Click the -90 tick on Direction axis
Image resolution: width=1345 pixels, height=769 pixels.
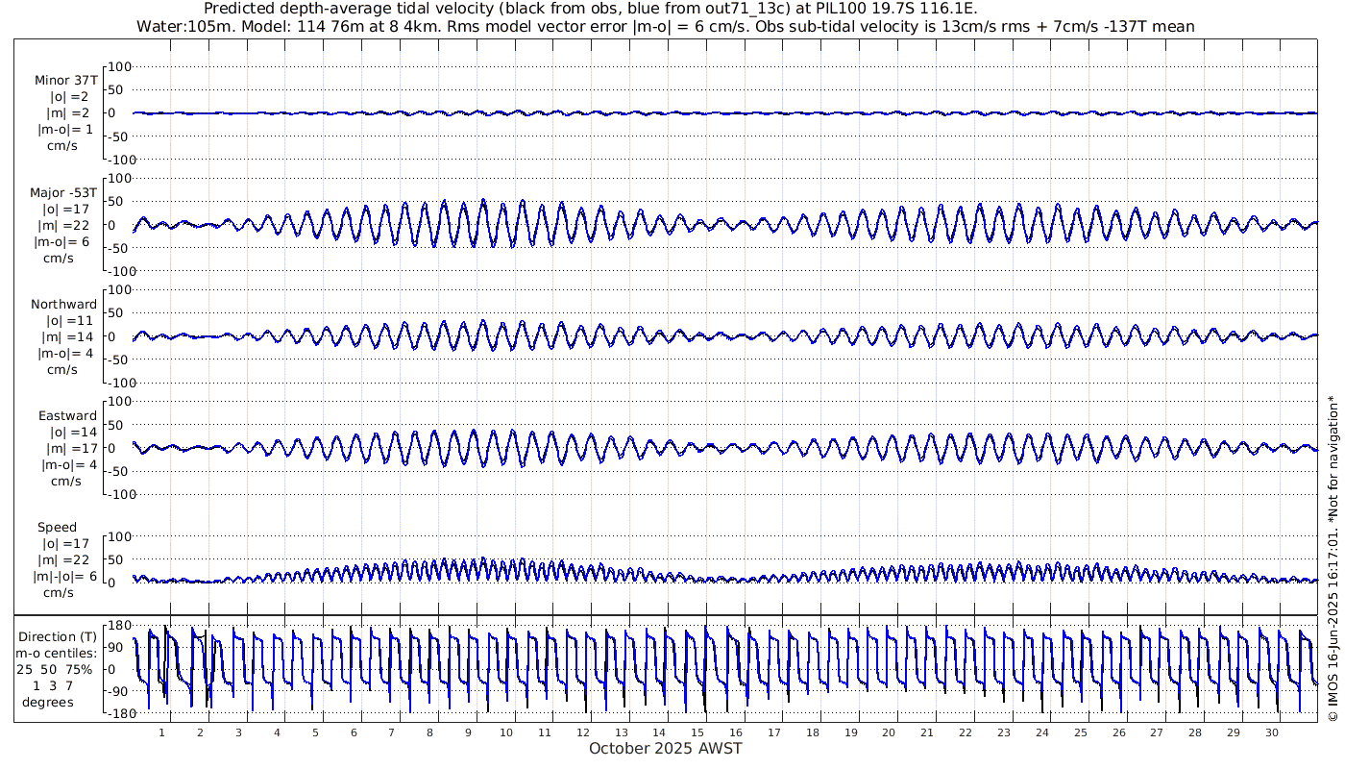point(118,692)
